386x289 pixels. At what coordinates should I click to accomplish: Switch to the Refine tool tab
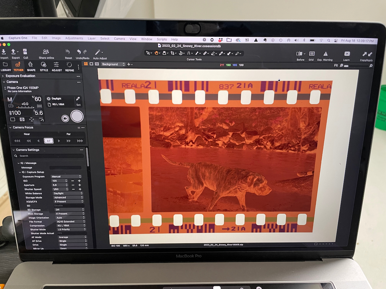pyautogui.click(x=70, y=67)
